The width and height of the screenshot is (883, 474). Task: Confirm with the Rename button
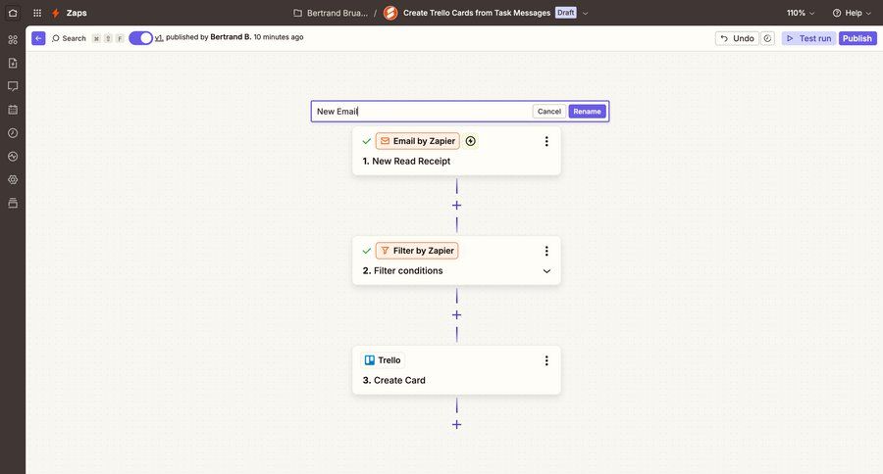pos(587,112)
